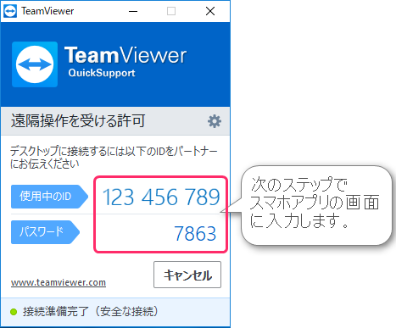Click the TeamViewer window title text
Screen dimensions: 396x328
(47, 11)
